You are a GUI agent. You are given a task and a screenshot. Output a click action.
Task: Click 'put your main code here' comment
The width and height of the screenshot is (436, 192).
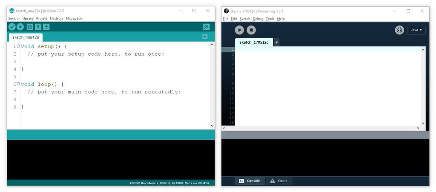pos(104,92)
